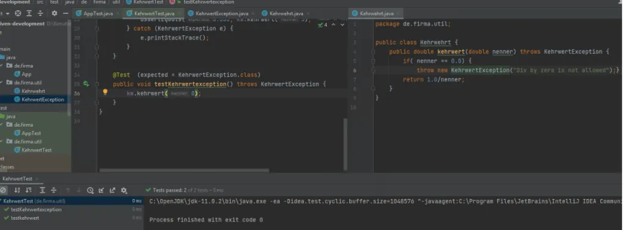Click the yellow light-bulb intention icon
The width and height of the screenshot is (624, 230).
[x=105, y=92]
